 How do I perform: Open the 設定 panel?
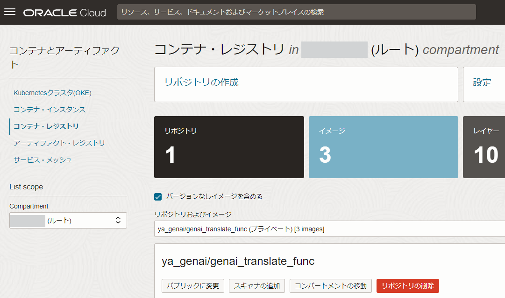482,83
